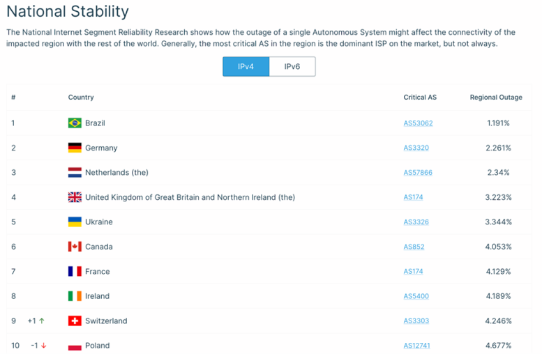Click the Netherlands flag icon

pyautogui.click(x=75, y=173)
